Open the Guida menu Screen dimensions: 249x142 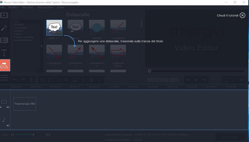60,8
